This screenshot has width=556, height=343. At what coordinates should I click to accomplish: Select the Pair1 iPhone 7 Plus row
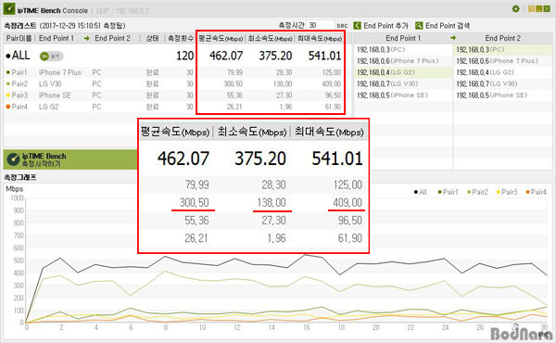(99, 72)
